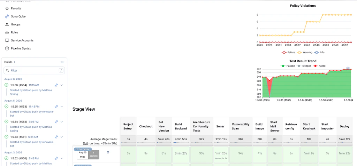The width and height of the screenshot is (357, 166).
Task: Open the SonarQube sidebar item
Action: pyautogui.click(x=18, y=16)
